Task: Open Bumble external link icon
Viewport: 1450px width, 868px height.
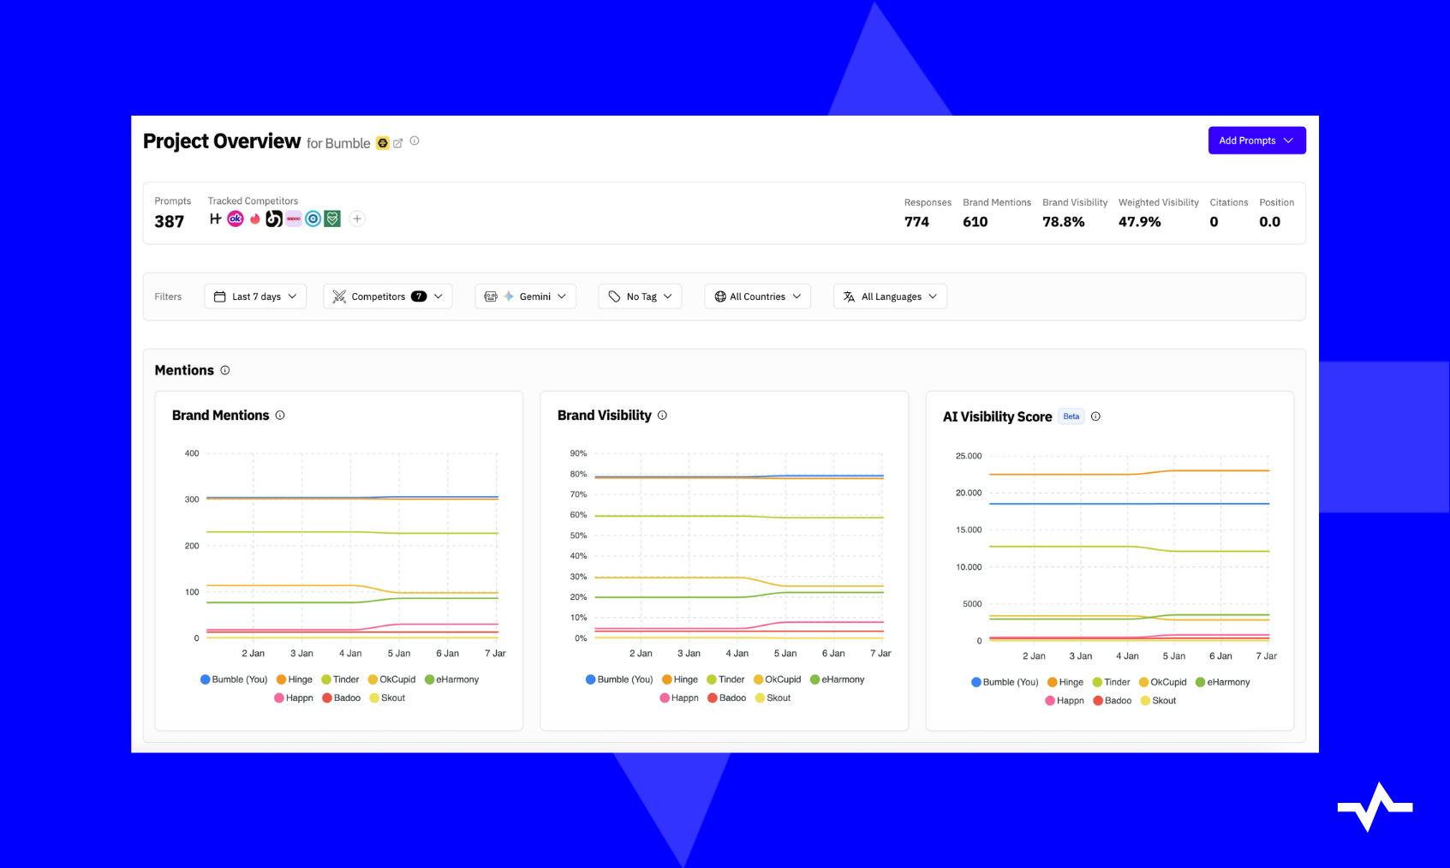Action: point(397,143)
